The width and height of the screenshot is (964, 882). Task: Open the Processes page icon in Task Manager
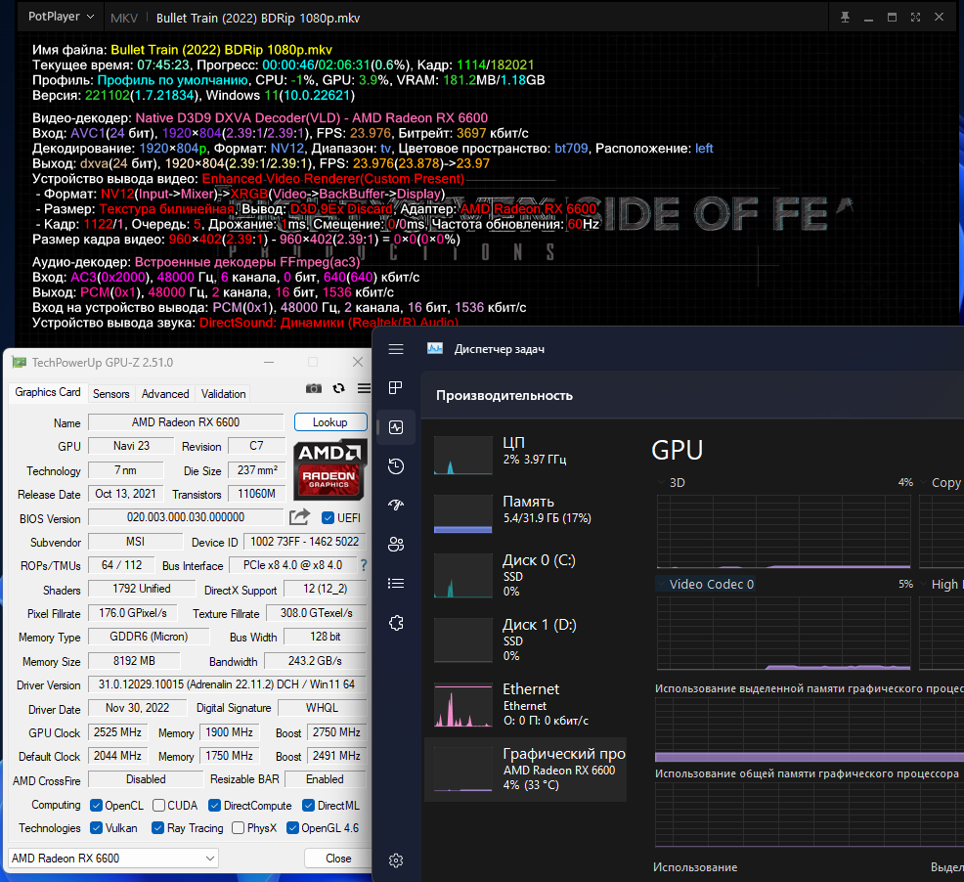pyautogui.click(x=396, y=387)
